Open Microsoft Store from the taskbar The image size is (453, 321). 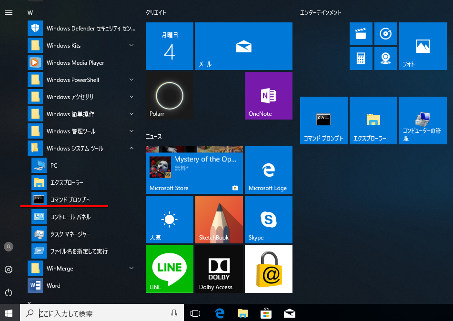(x=266, y=313)
